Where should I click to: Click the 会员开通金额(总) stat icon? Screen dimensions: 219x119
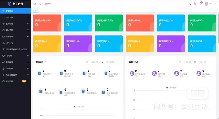tap(103, 92)
